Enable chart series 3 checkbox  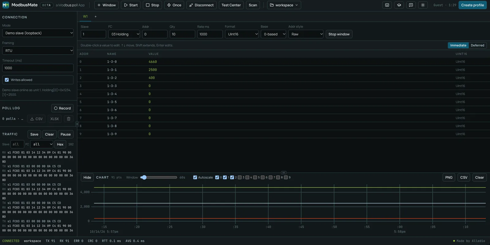pyautogui.click(x=240, y=177)
